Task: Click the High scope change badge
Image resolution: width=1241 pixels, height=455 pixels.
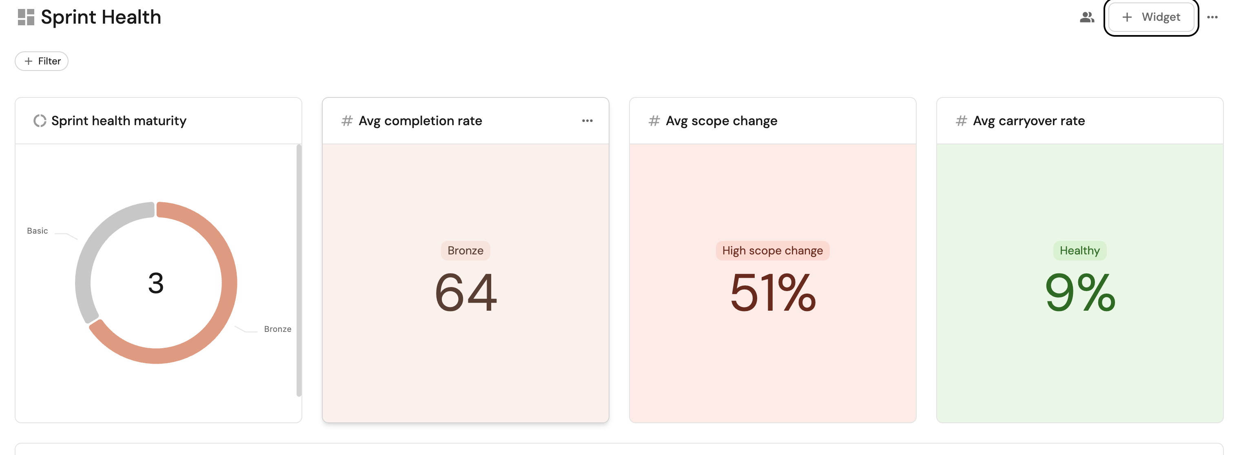Action: point(772,251)
